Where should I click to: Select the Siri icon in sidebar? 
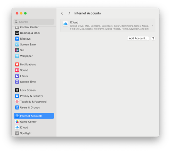17,50
